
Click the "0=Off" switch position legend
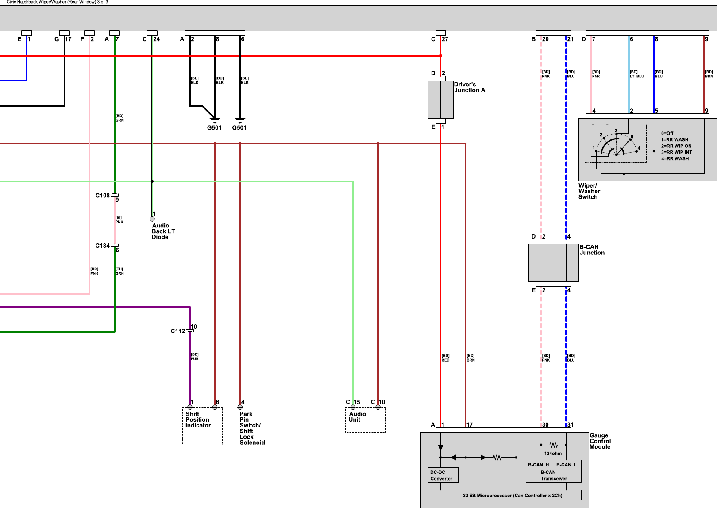667,133
